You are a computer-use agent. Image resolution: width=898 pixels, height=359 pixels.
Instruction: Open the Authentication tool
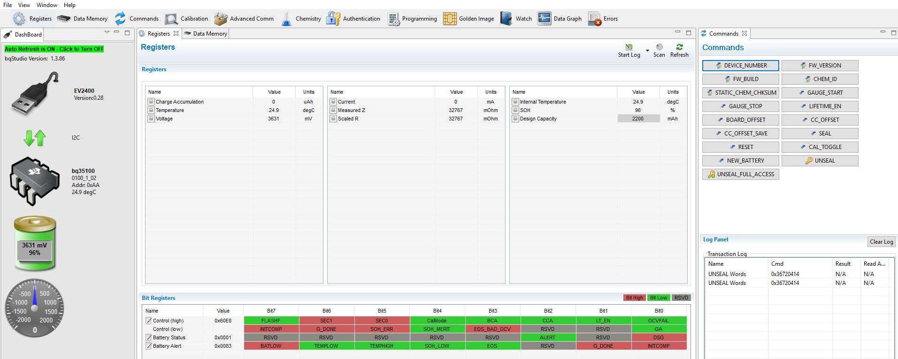pyautogui.click(x=353, y=19)
